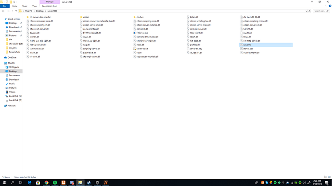Select Videos in navigation pane

[12, 92]
